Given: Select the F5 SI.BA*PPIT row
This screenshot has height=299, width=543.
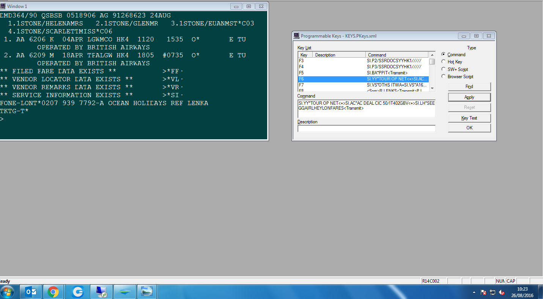Looking at the screenshot, I should point(364,73).
